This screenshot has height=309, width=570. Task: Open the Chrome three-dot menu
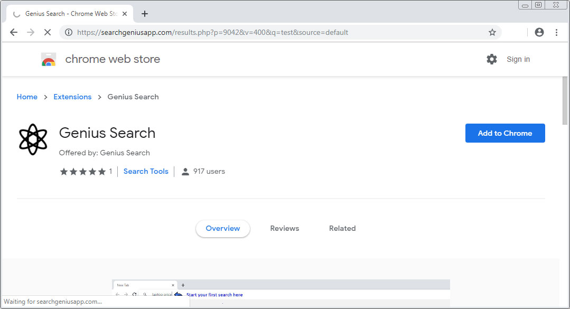pos(556,32)
